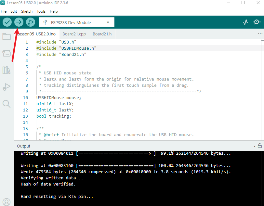Switch to the Board21.cpp tab
The height and width of the screenshot is (206, 264).
(x=74, y=34)
